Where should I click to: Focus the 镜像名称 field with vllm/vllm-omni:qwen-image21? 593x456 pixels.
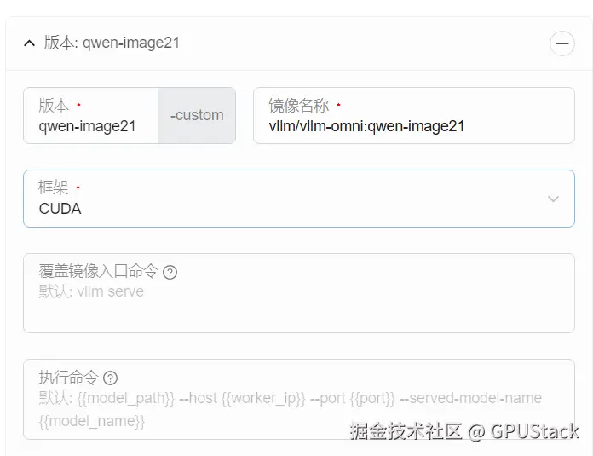414,115
